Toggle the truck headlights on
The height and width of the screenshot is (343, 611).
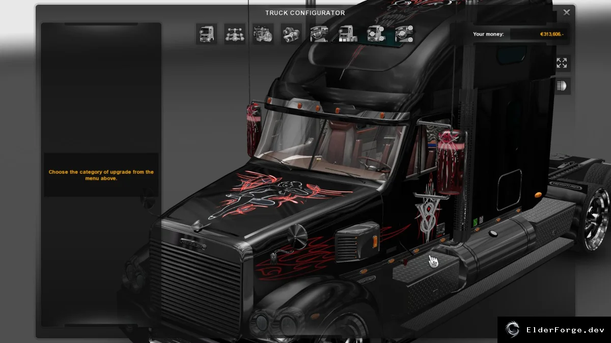[562, 86]
